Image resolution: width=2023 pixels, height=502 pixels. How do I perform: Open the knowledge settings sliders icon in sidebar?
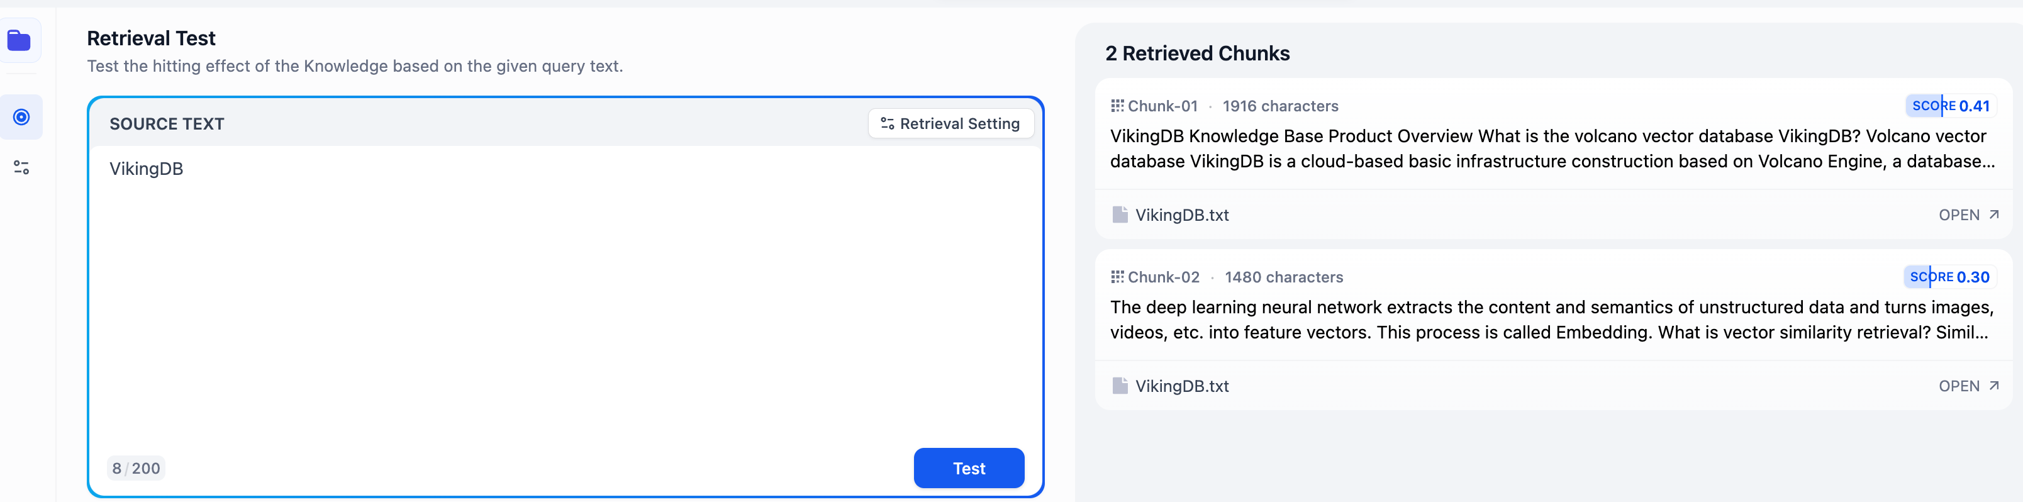[21, 167]
